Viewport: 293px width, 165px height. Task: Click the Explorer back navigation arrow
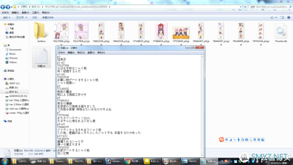(x=3, y=7)
